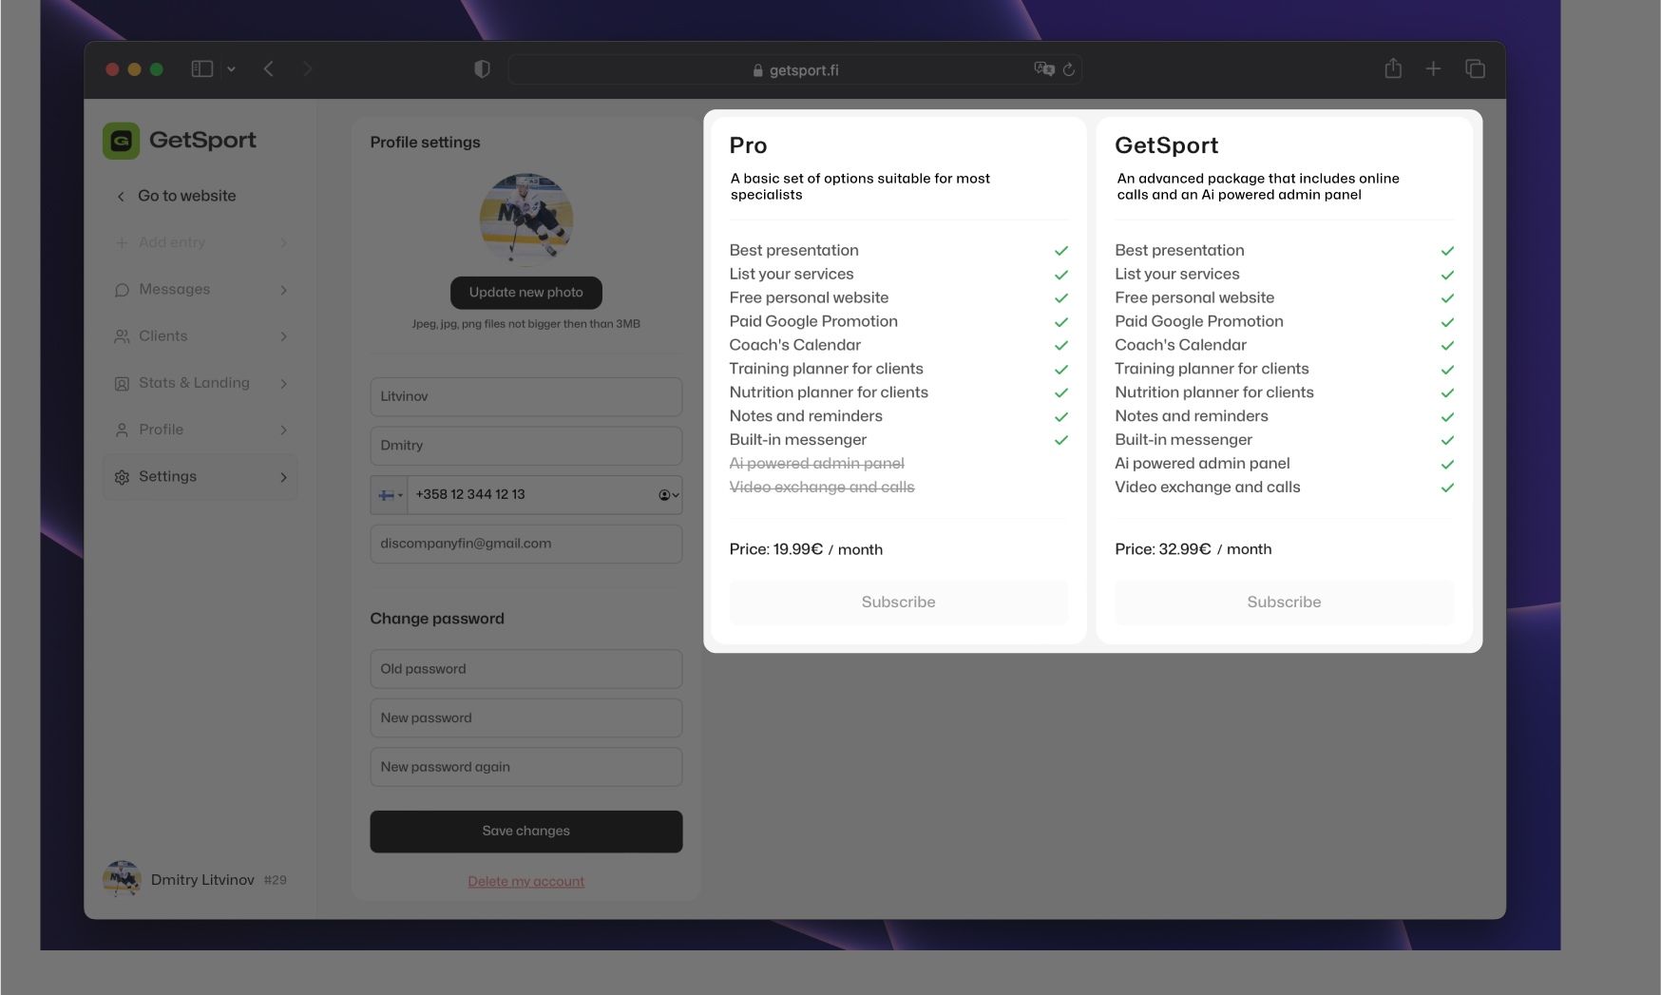Expand Profile with its chevron
The height and width of the screenshot is (995, 1661).
click(x=283, y=430)
